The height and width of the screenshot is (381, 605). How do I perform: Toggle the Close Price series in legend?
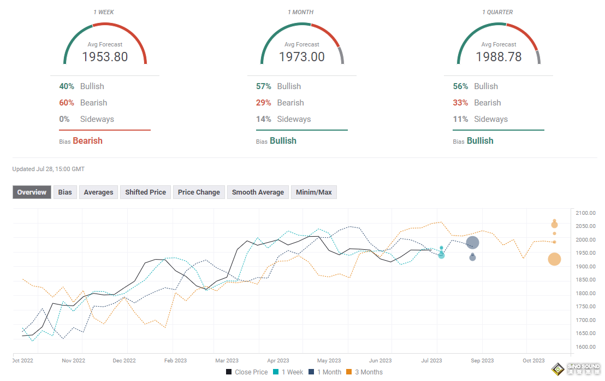point(247,372)
